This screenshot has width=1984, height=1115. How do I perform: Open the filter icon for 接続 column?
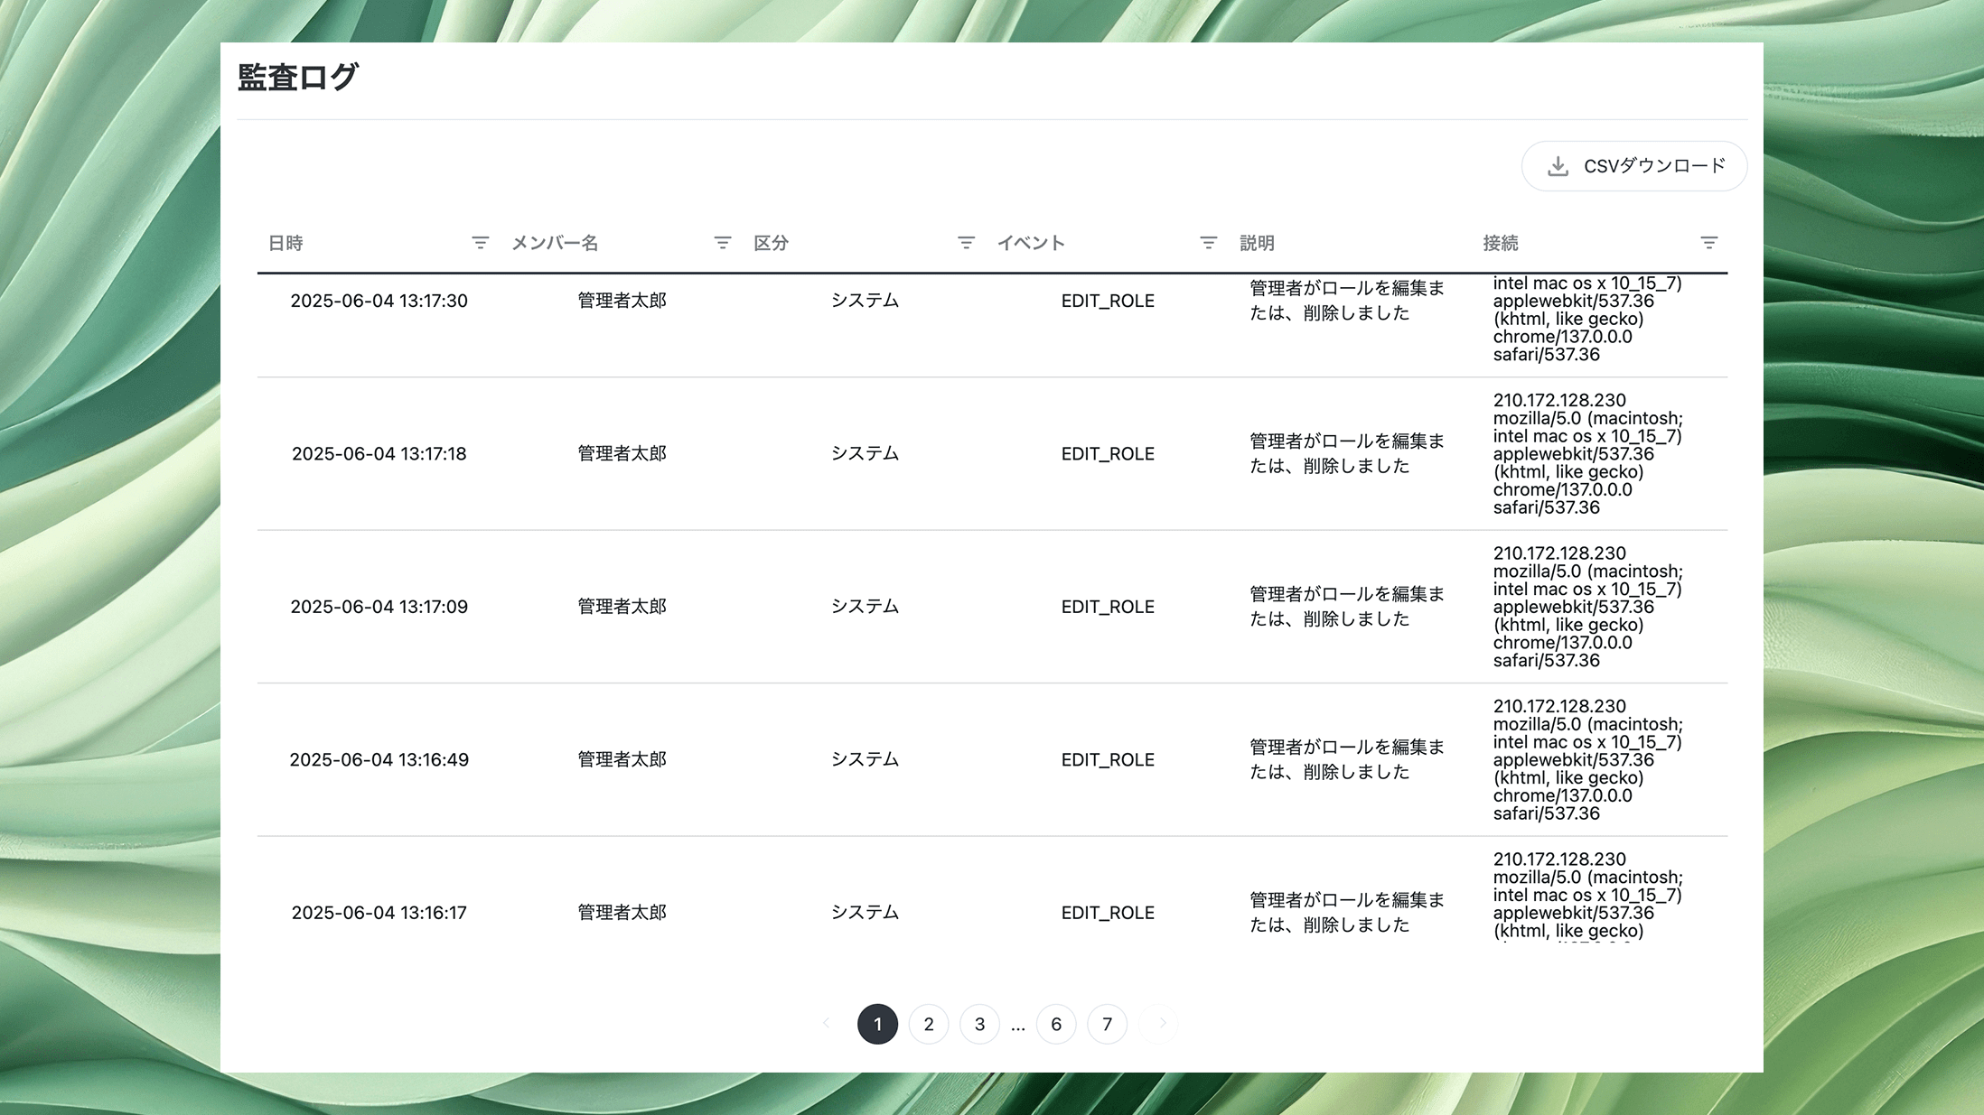(x=1708, y=243)
